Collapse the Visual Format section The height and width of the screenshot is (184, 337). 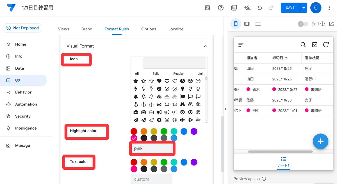point(205,46)
